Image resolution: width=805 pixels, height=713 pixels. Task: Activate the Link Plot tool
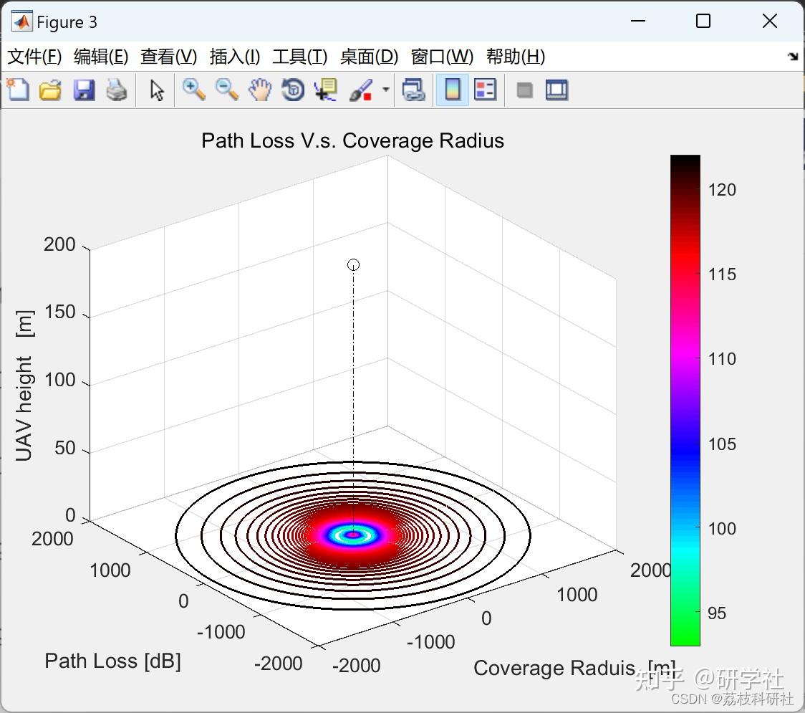pos(414,90)
